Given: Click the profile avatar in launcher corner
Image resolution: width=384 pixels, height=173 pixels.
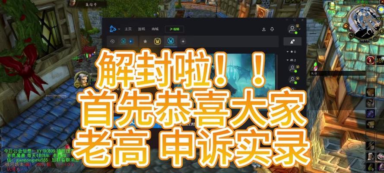Looking at the screenshot, I should [292, 29].
